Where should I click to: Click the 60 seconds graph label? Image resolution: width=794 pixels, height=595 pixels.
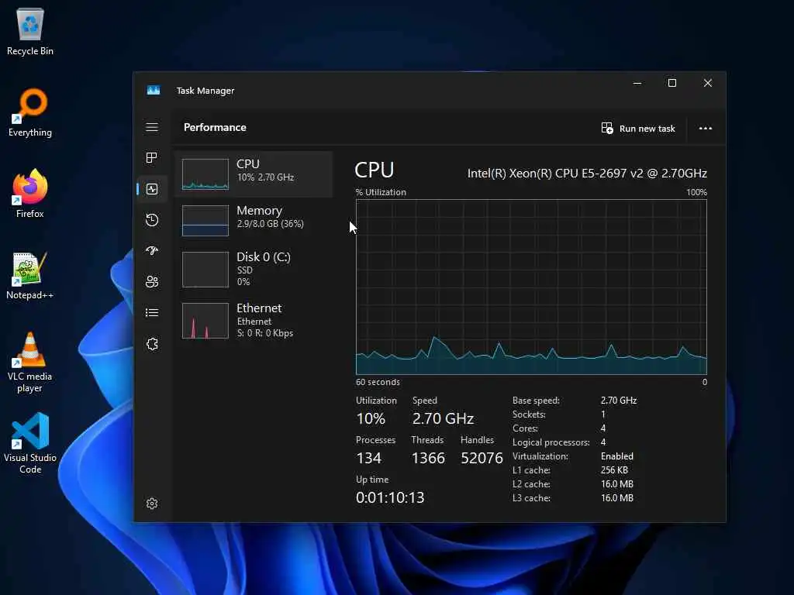coord(378,382)
